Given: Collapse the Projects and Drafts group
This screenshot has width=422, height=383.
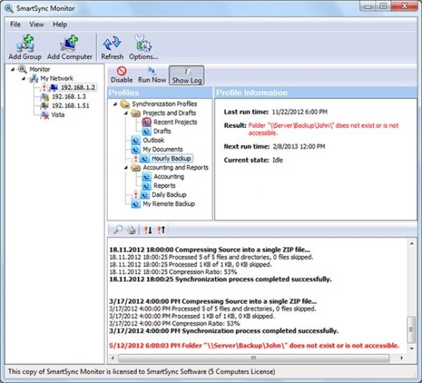Looking at the screenshot, I should pyautogui.click(x=126, y=113).
